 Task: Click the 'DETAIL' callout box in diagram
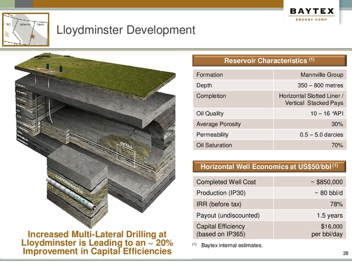[126, 156]
